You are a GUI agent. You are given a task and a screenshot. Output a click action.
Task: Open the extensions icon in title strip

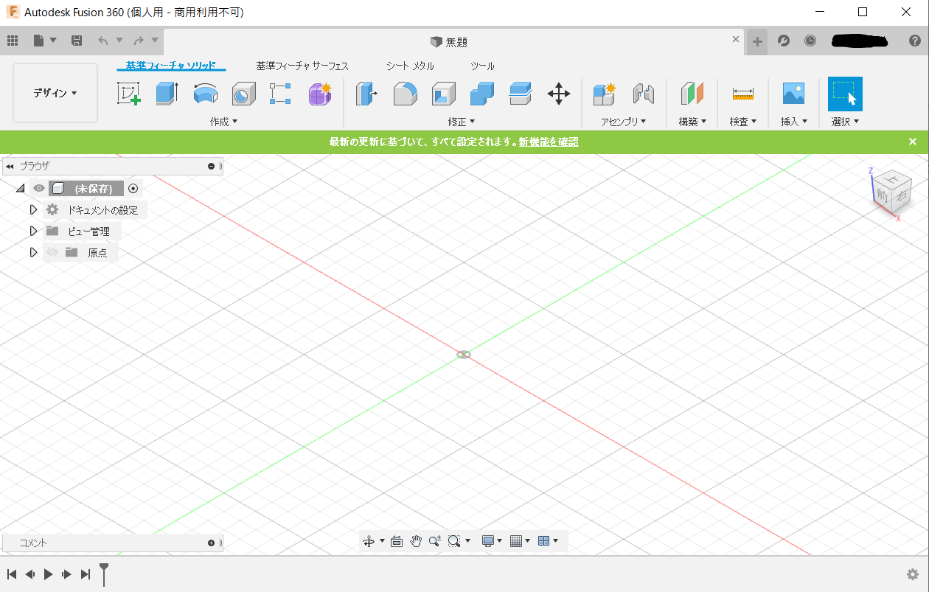784,41
